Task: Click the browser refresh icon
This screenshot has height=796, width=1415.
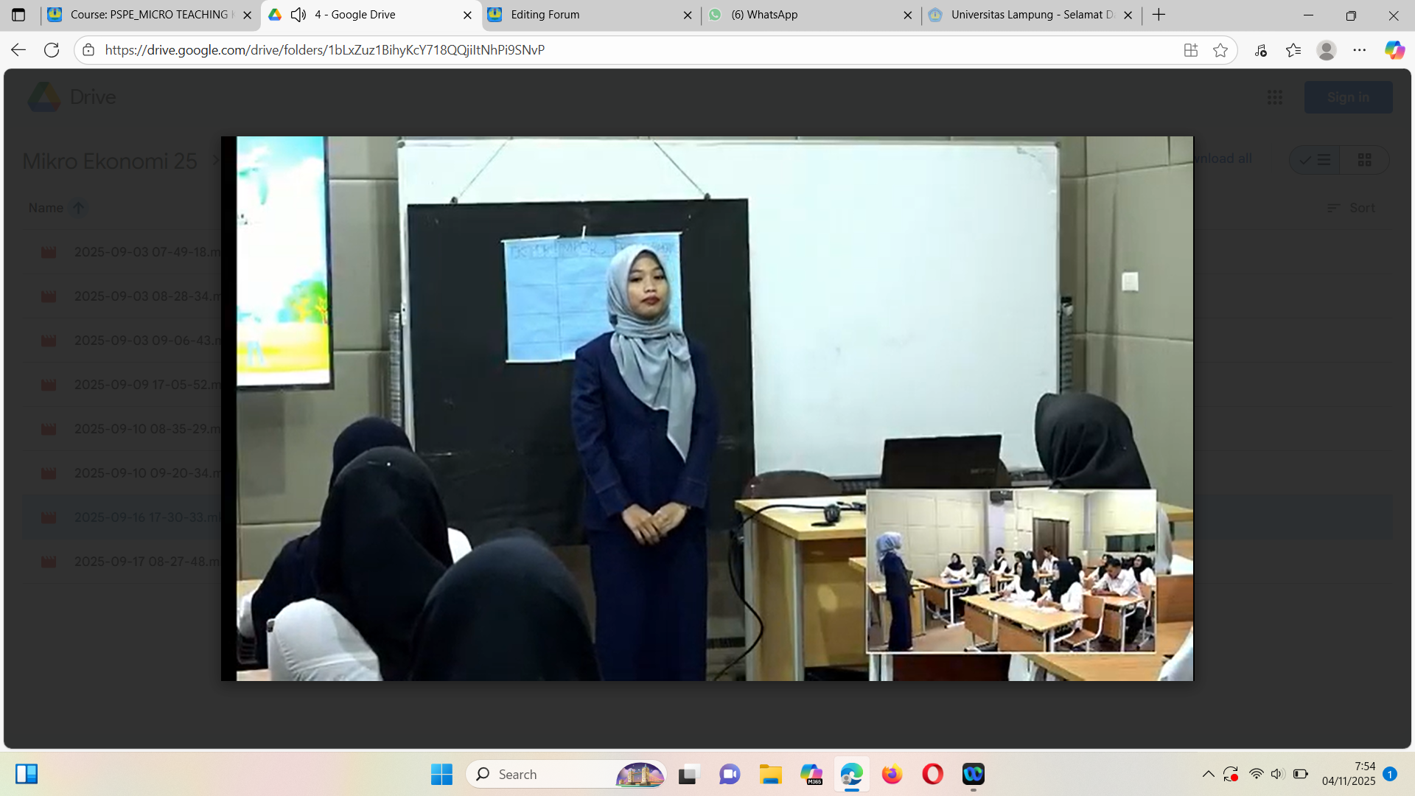Action: [52, 50]
